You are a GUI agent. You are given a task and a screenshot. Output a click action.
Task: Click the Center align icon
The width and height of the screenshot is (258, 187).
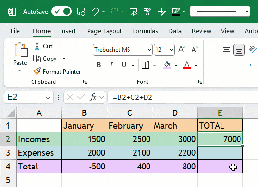tap(226, 65)
